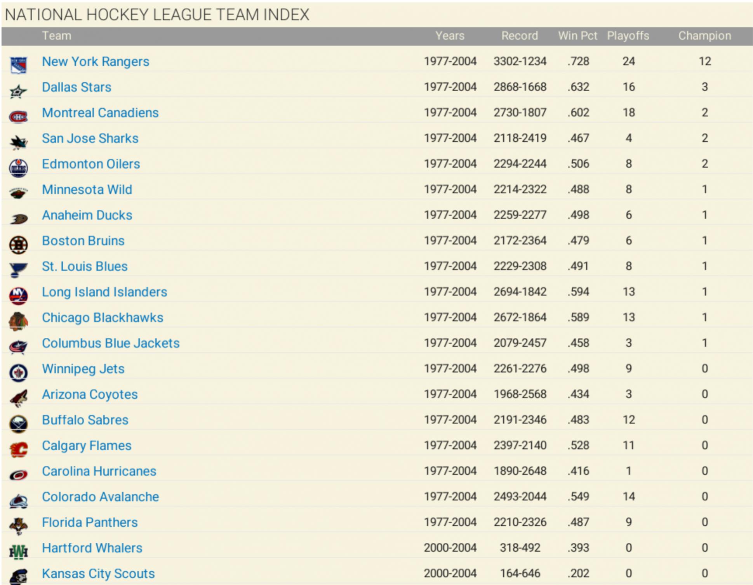Open the Edmonton Oilers team link
The image size is (753, 585).
[91, 164]
